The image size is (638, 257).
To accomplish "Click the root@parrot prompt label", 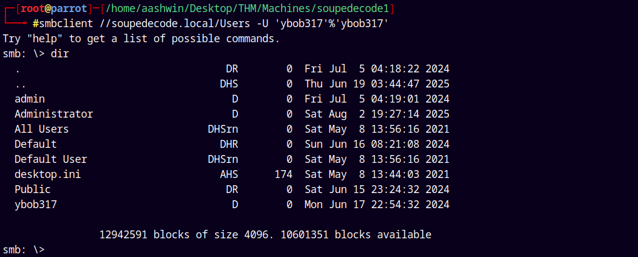I will [x=54, y=8].
